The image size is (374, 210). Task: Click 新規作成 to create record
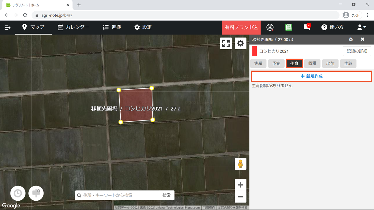pos(311,76)
